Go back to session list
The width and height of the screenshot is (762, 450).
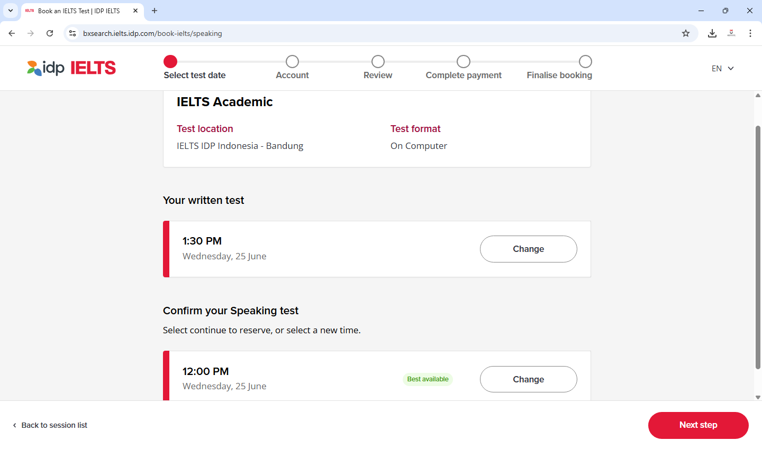tap(50, 425)
